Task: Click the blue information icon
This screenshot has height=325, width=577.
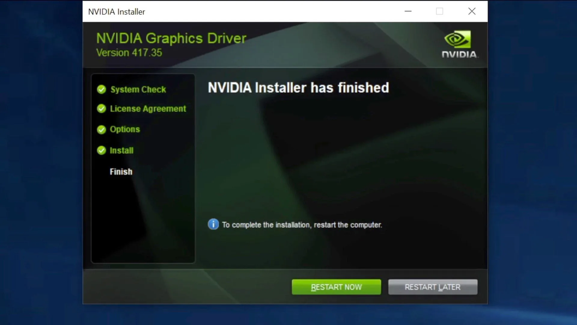Action: 213,224
